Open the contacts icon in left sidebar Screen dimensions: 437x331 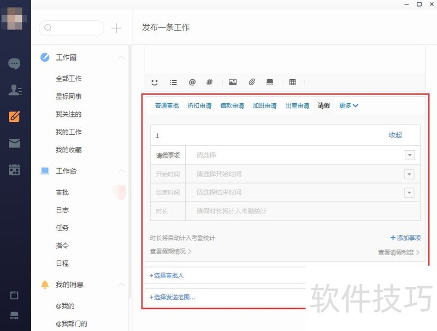click(x=15, y=90)
